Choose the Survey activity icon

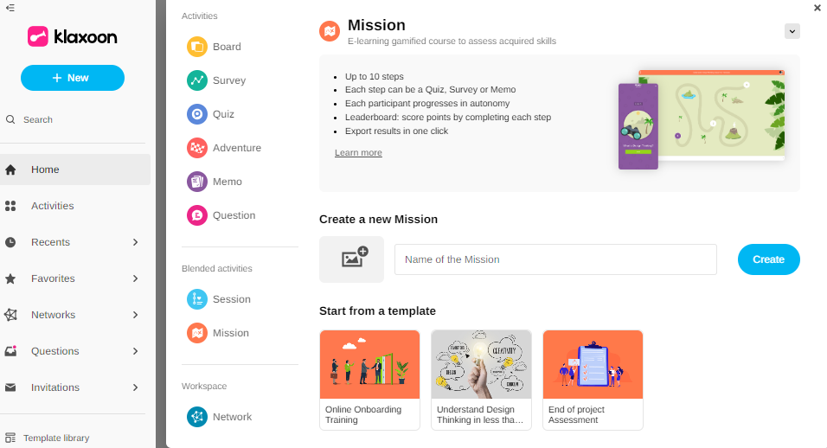pyautogui.click(x=197, y=80)
